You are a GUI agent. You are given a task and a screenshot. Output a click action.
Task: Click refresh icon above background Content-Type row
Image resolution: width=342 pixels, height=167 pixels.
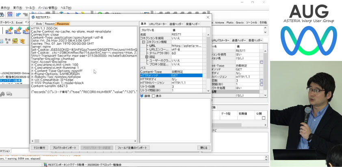pyautogui.click(x=261, y=62)
